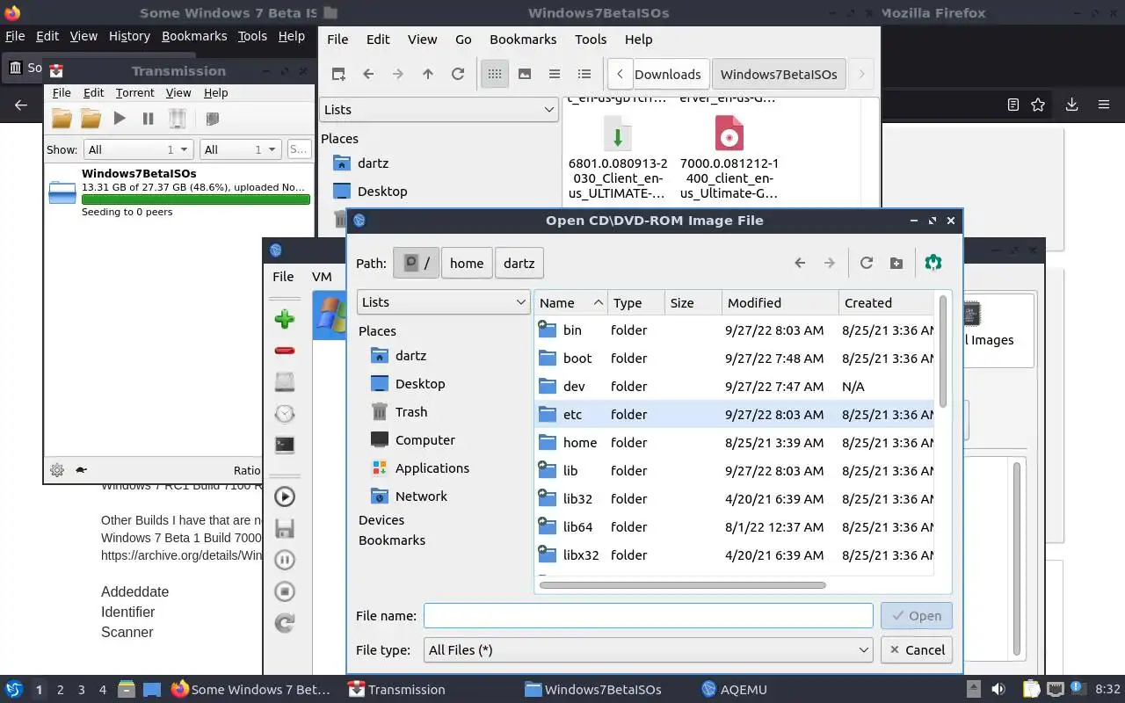Click the Firefox downloads arrow icon
This screenshot has width=1125, height=703.
[1071, 105]
